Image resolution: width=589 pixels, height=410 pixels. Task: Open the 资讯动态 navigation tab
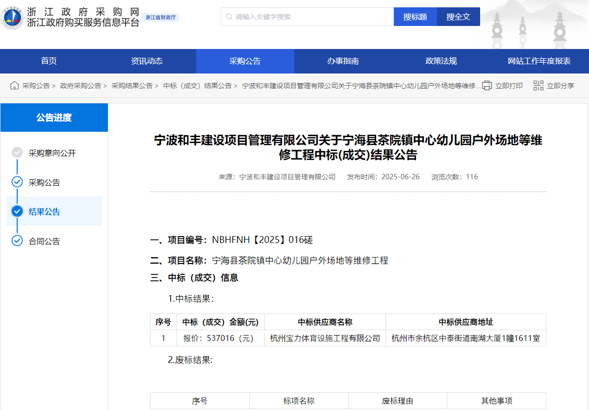click(x=147, y=61)
